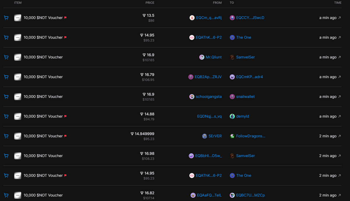The height and width of the screenshot is (201, 350).
Task: Click cart icon for the 14.88 voucher
Action: [x=6, y=116]
